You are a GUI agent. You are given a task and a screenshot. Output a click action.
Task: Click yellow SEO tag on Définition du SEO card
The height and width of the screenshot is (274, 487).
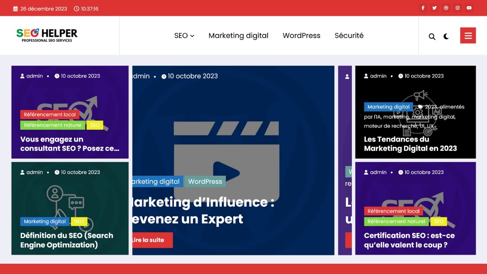pos(79,221)
